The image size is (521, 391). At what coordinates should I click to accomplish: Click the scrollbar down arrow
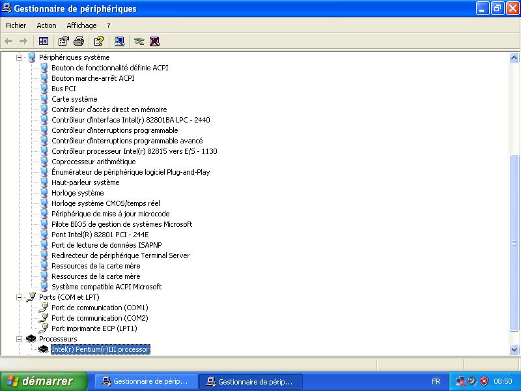coord(514,349)
